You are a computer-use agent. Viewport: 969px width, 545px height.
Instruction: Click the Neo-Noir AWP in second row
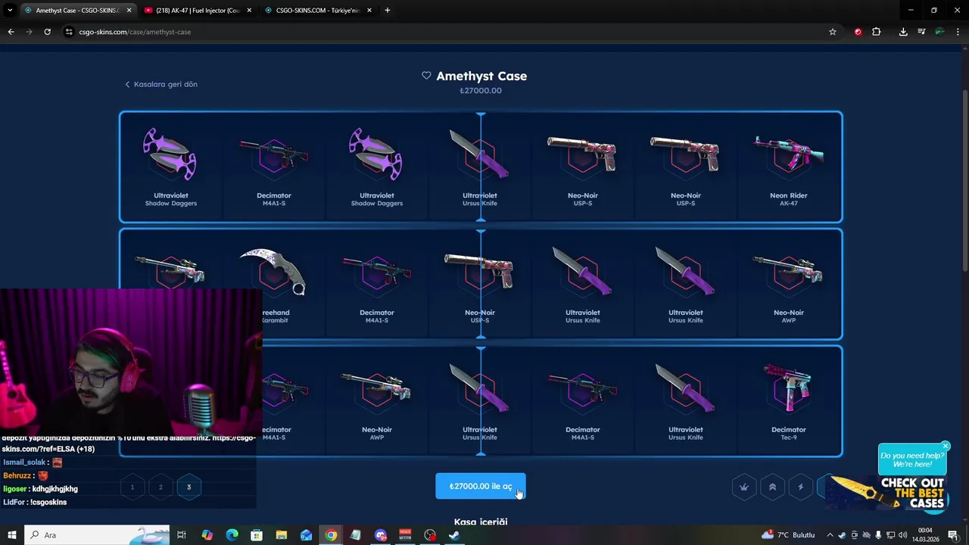(789, 284)
